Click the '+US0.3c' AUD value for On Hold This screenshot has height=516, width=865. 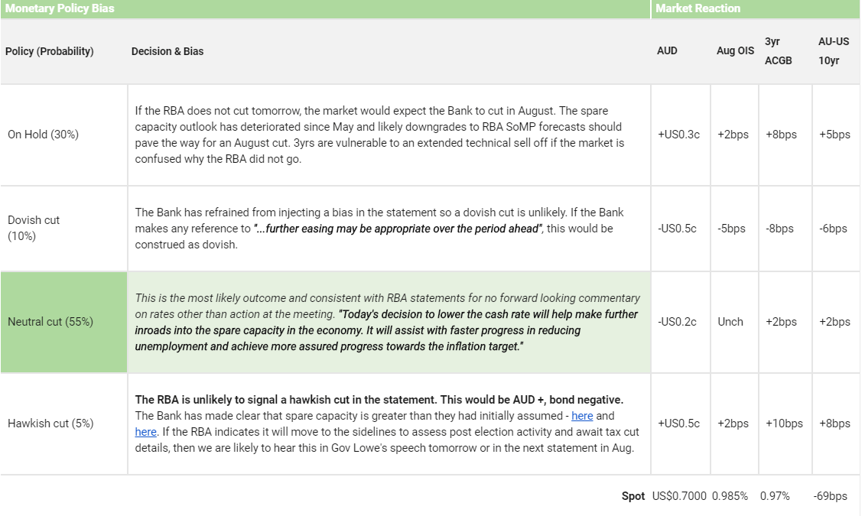click(x=677, y=135)
